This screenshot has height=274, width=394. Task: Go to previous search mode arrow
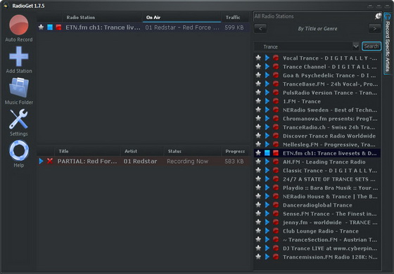click(x=260, y=29)
